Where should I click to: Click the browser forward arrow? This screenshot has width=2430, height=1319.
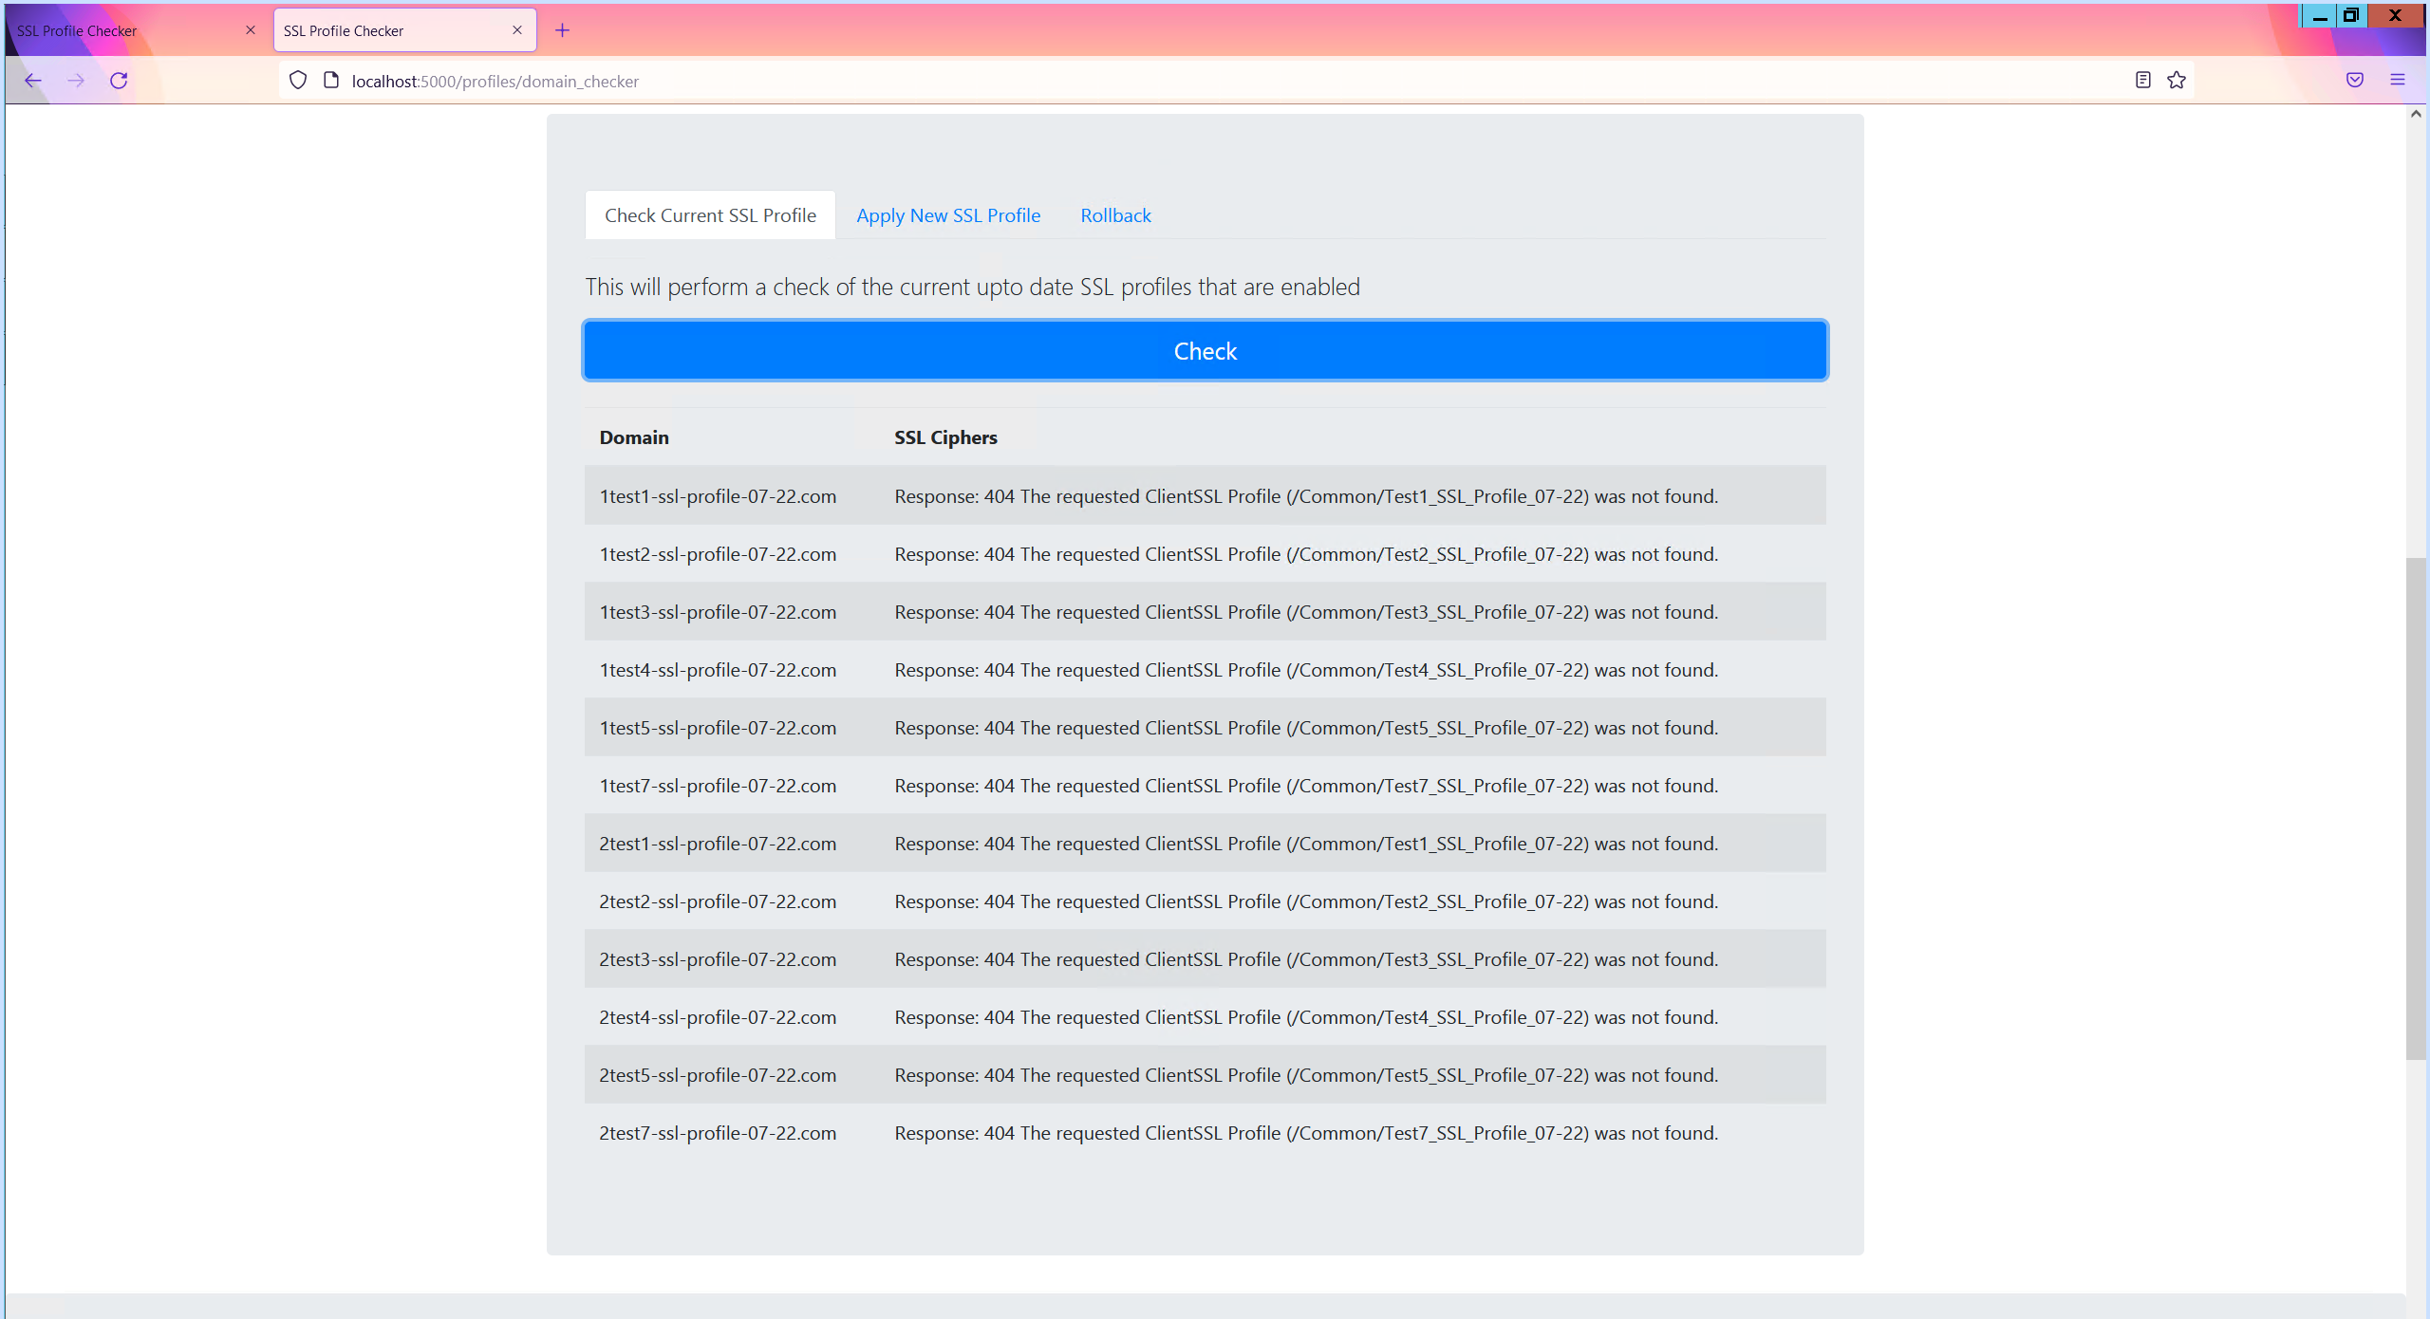click(x=76, y=81)
